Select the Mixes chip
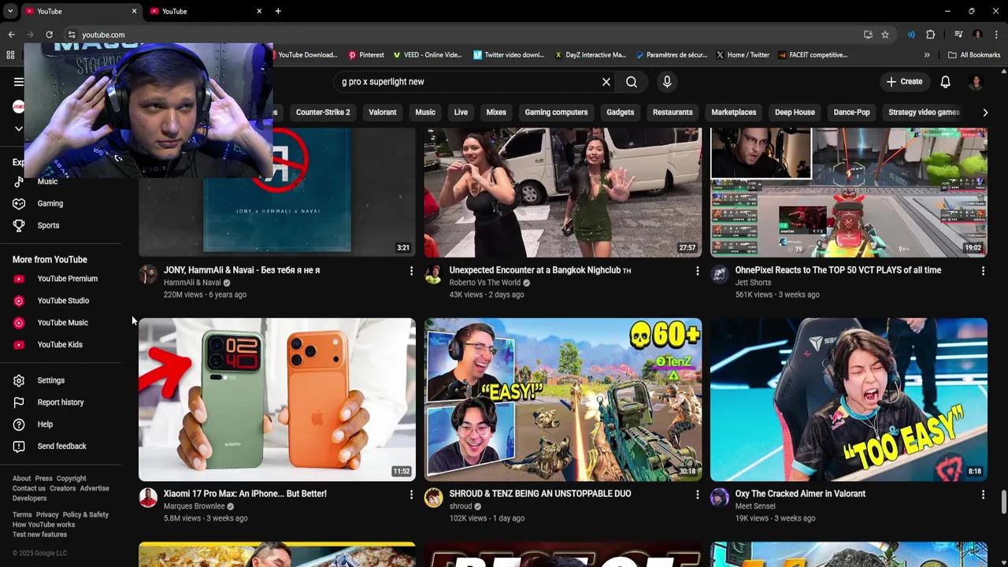Screen dimensions: 1008x567 pos(496,113)
